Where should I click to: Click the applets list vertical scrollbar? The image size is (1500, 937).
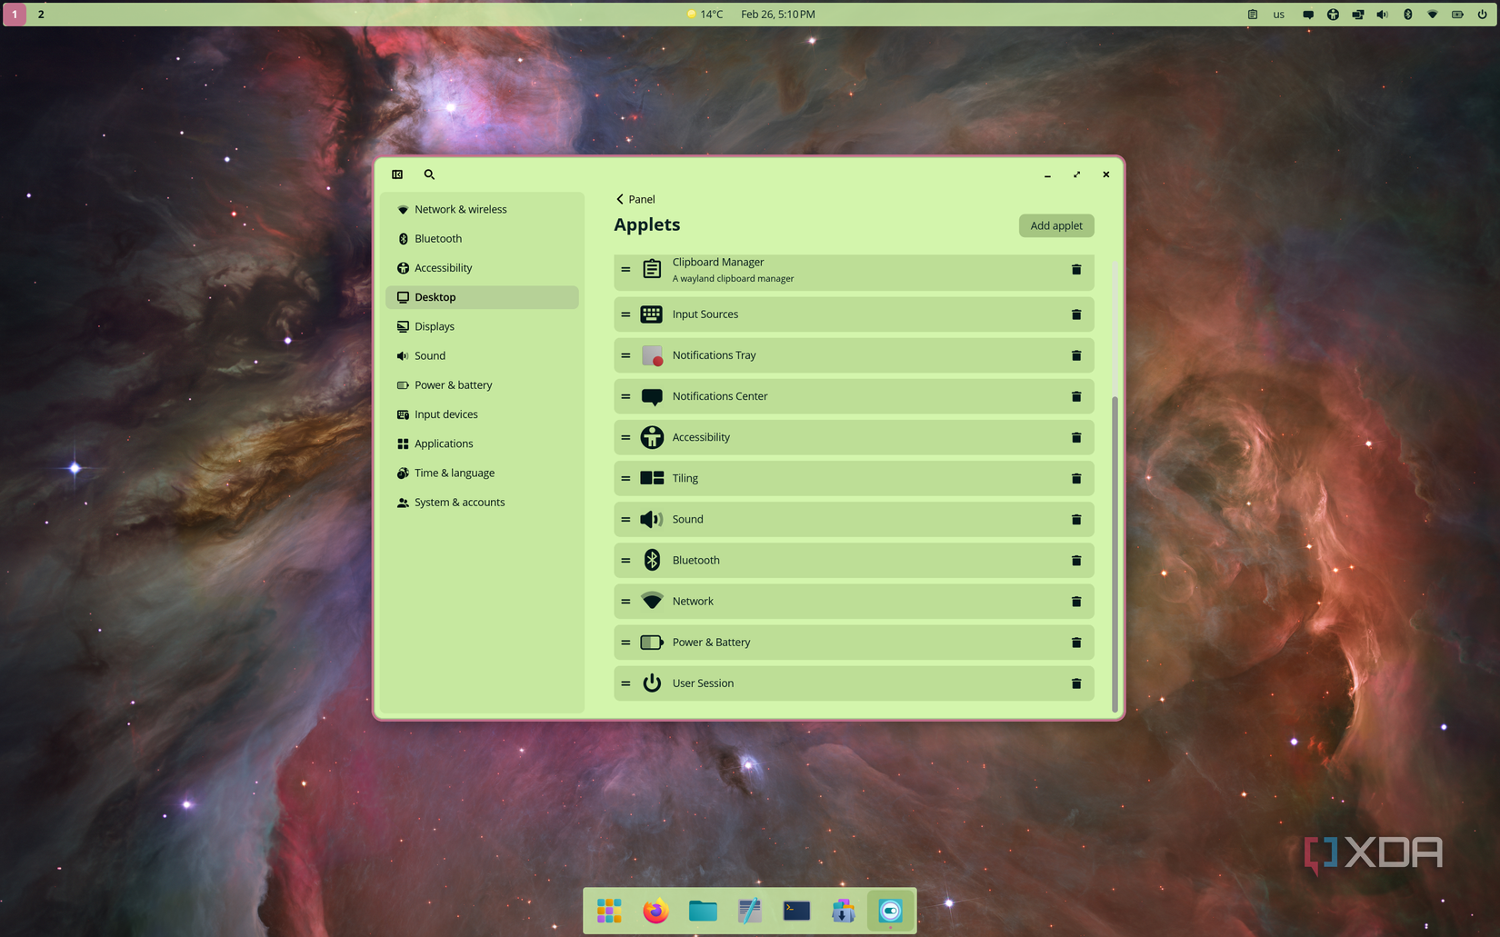click(1115, 554)
